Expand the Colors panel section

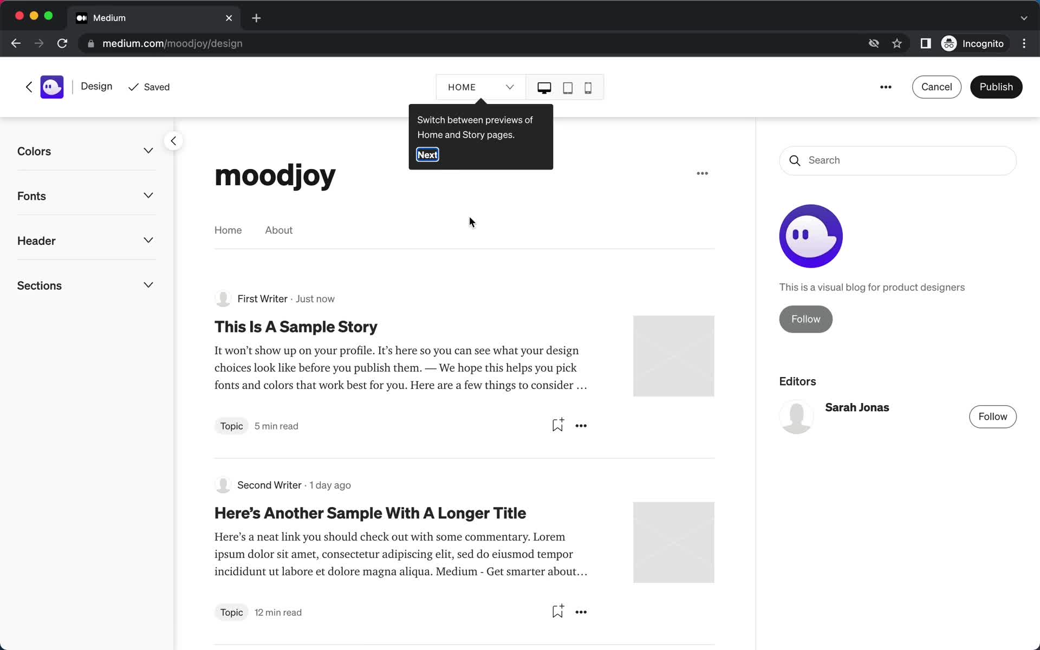[x=147, y=151]
